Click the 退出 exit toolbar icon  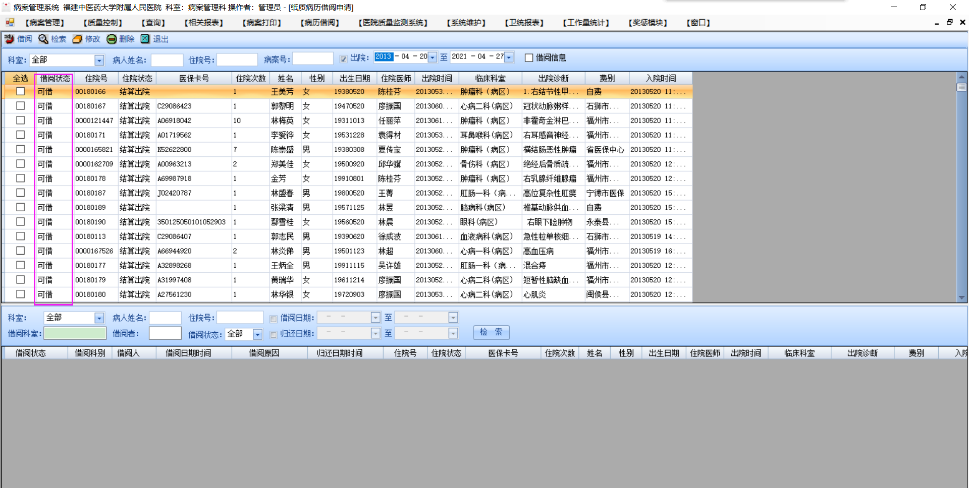(x=145, y=39)
